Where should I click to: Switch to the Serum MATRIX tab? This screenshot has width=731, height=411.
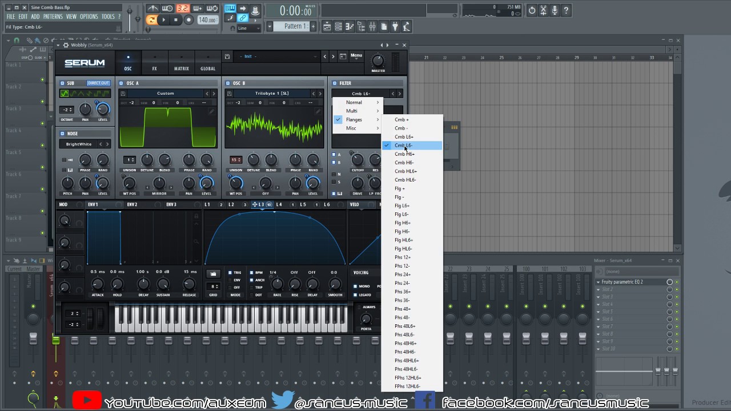(x=182, y=63)
